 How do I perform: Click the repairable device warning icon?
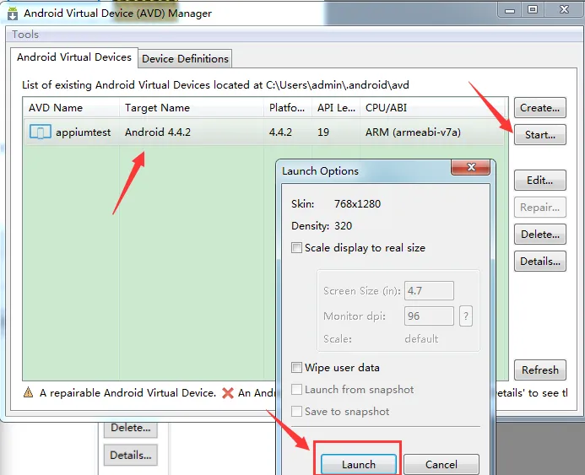coord(28,392)
